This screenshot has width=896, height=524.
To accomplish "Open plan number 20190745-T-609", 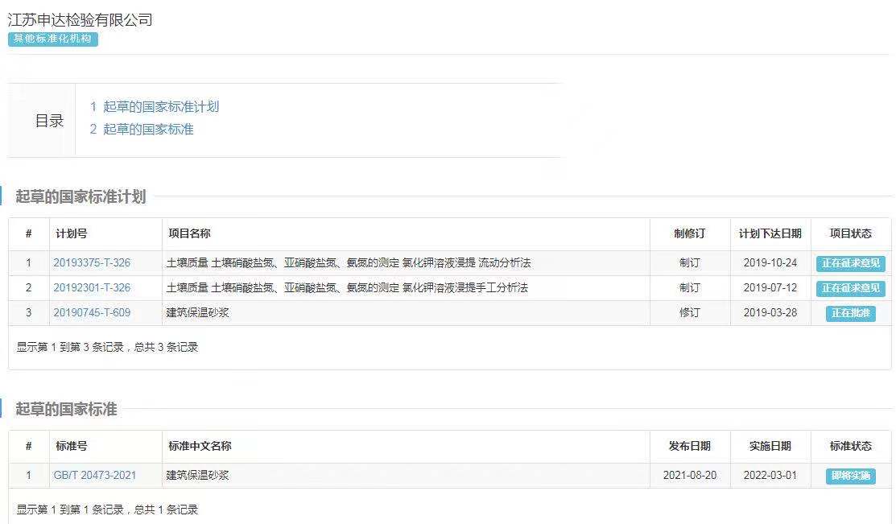I will click(x=92, y=313).
